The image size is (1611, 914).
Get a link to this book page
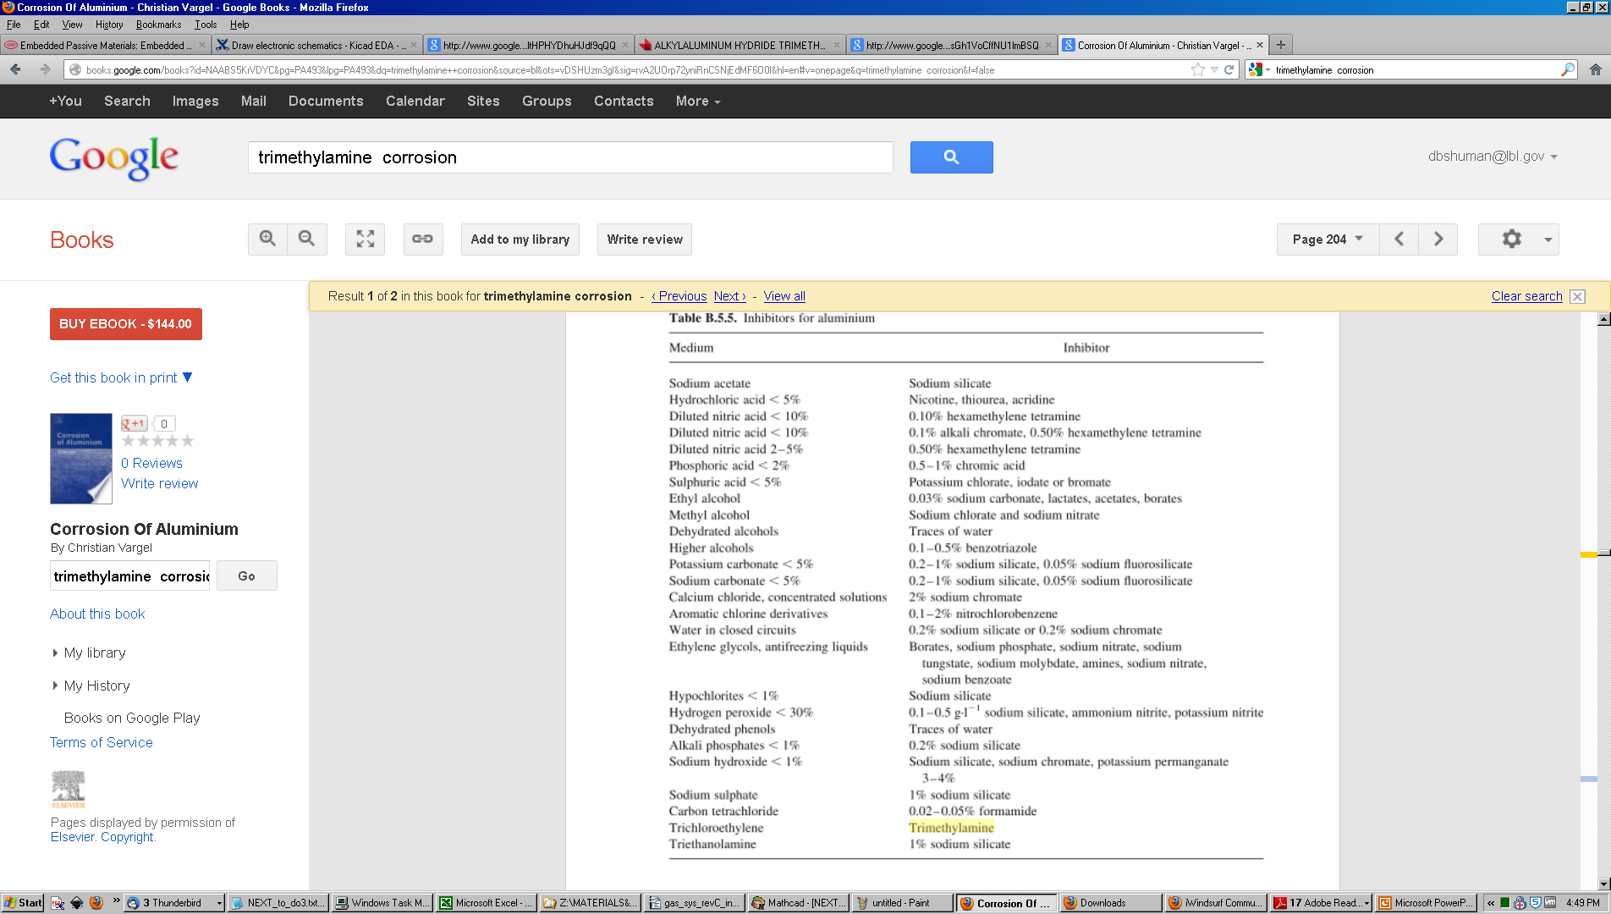(422, 240)
